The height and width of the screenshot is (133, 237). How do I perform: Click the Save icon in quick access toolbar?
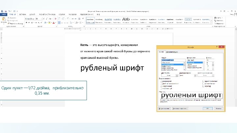pos(6,11)
